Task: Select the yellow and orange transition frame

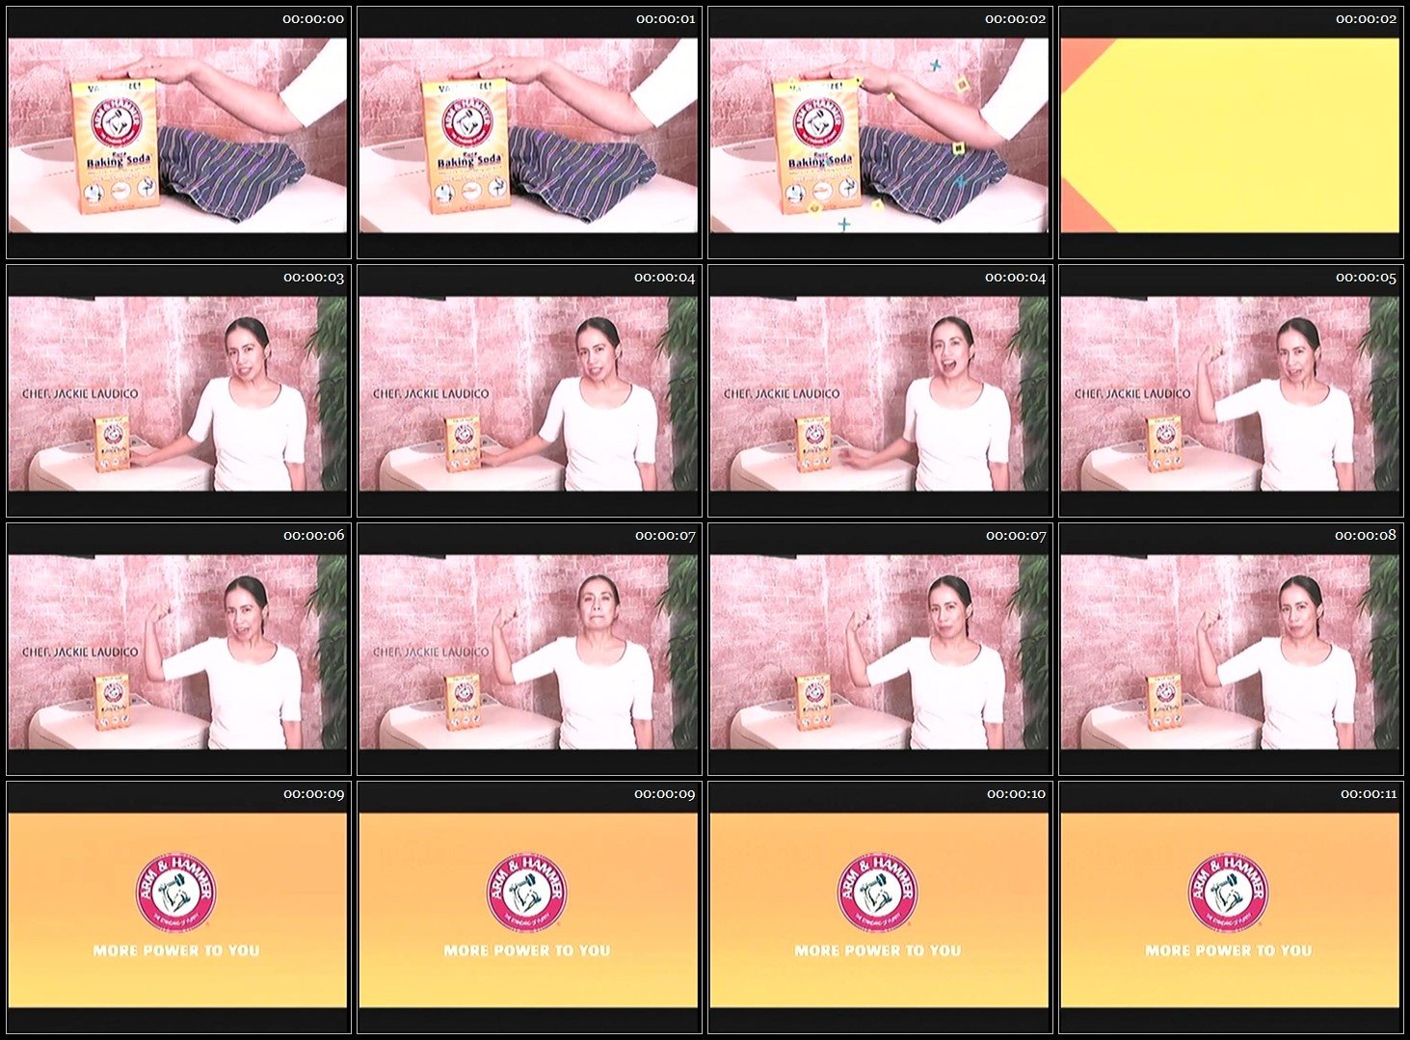Action: 1230,133
